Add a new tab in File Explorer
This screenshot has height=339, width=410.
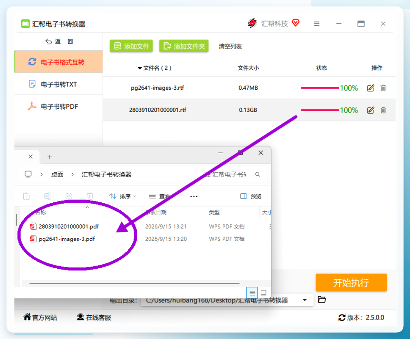50,157
